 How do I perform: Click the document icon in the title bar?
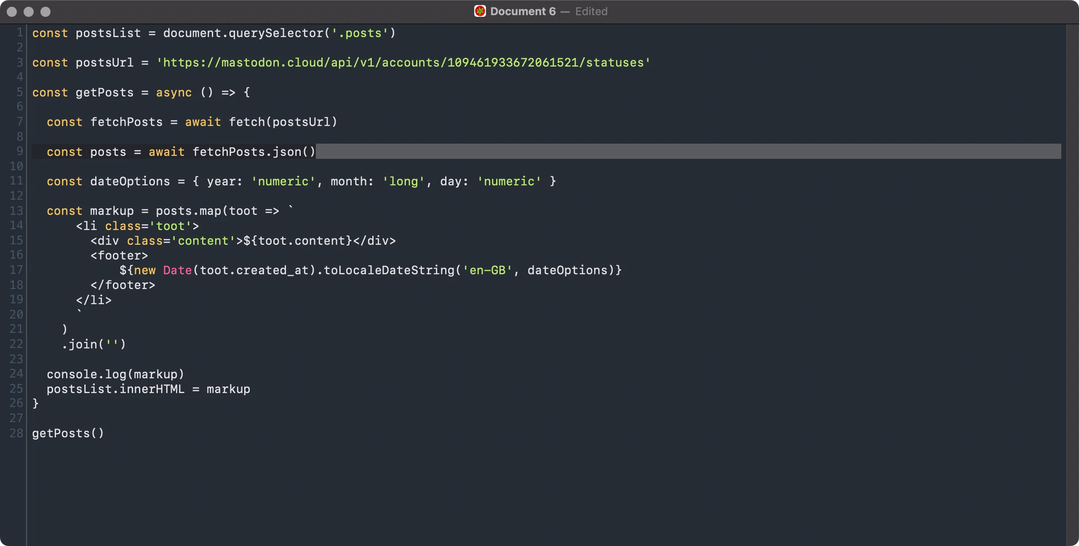coord(480,11)
